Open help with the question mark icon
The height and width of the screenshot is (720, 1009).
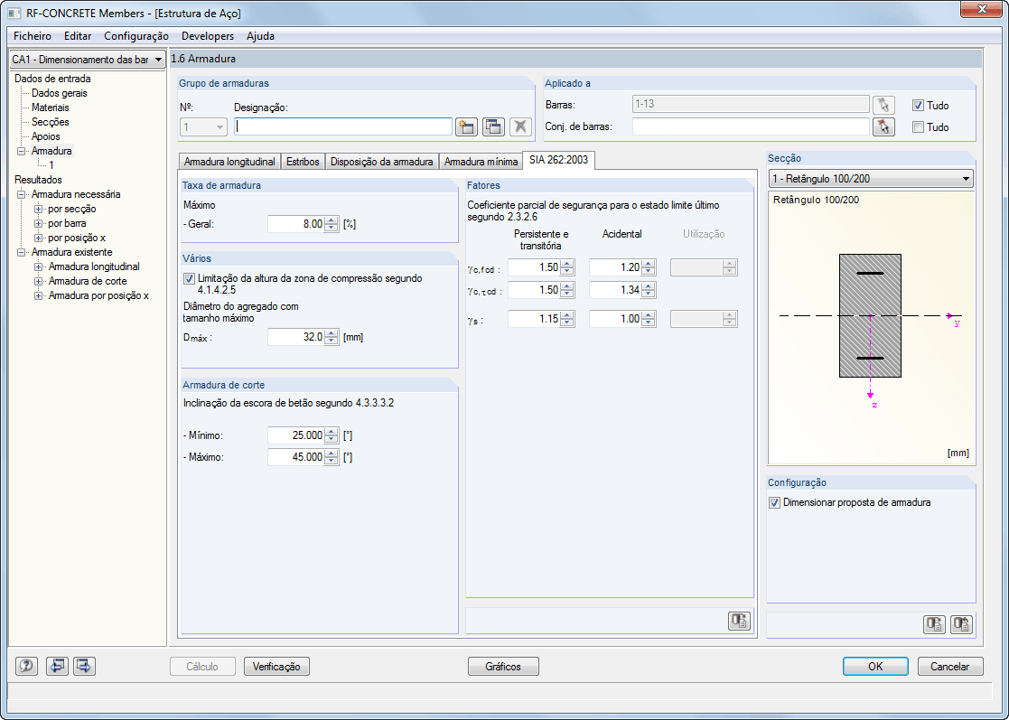(26, 666)
